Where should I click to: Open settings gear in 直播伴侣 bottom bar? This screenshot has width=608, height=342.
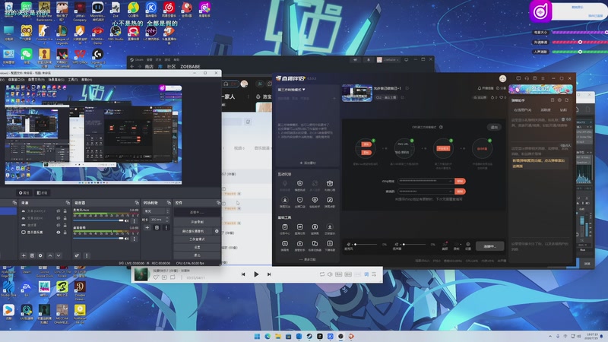(x=468, y=245)
